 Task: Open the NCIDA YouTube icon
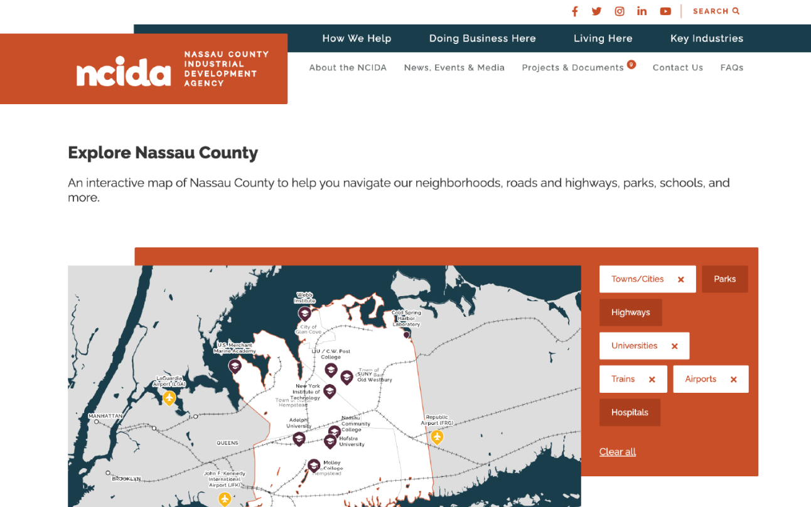pyautogui.click(x=665, y=11)
